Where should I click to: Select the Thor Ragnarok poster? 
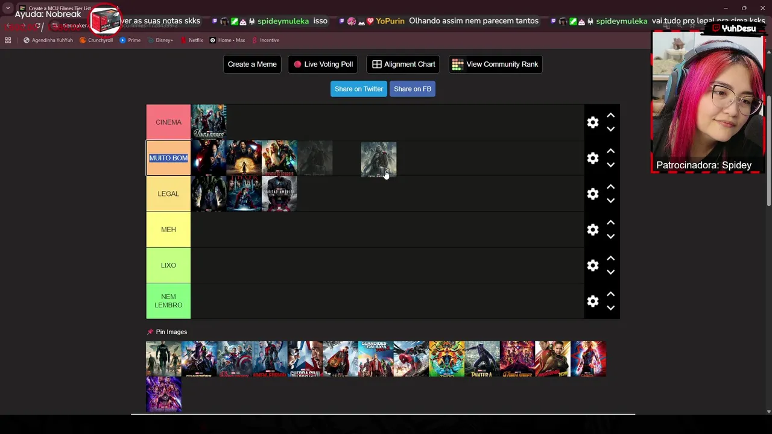(446, 359)
